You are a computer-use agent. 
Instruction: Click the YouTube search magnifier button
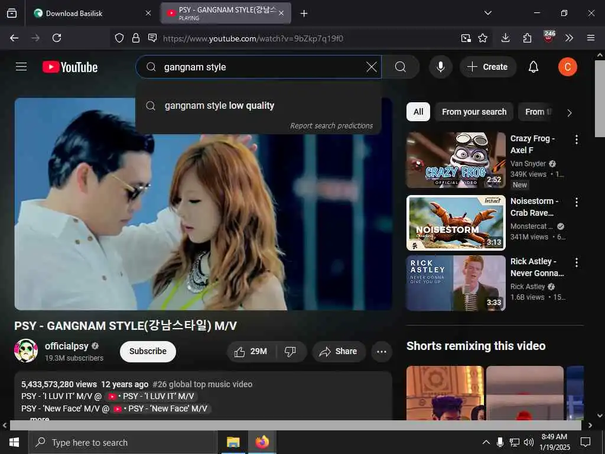tap(401, 67)
